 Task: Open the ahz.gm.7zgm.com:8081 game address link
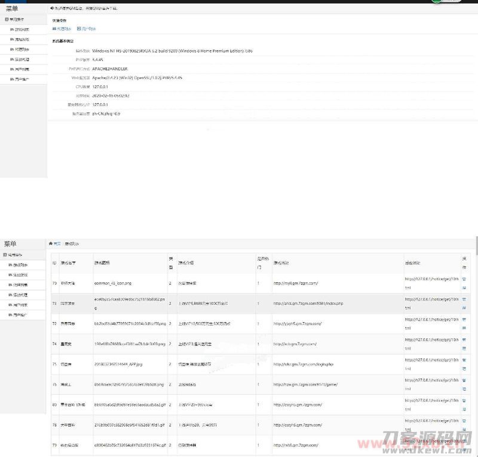[307, 304]
